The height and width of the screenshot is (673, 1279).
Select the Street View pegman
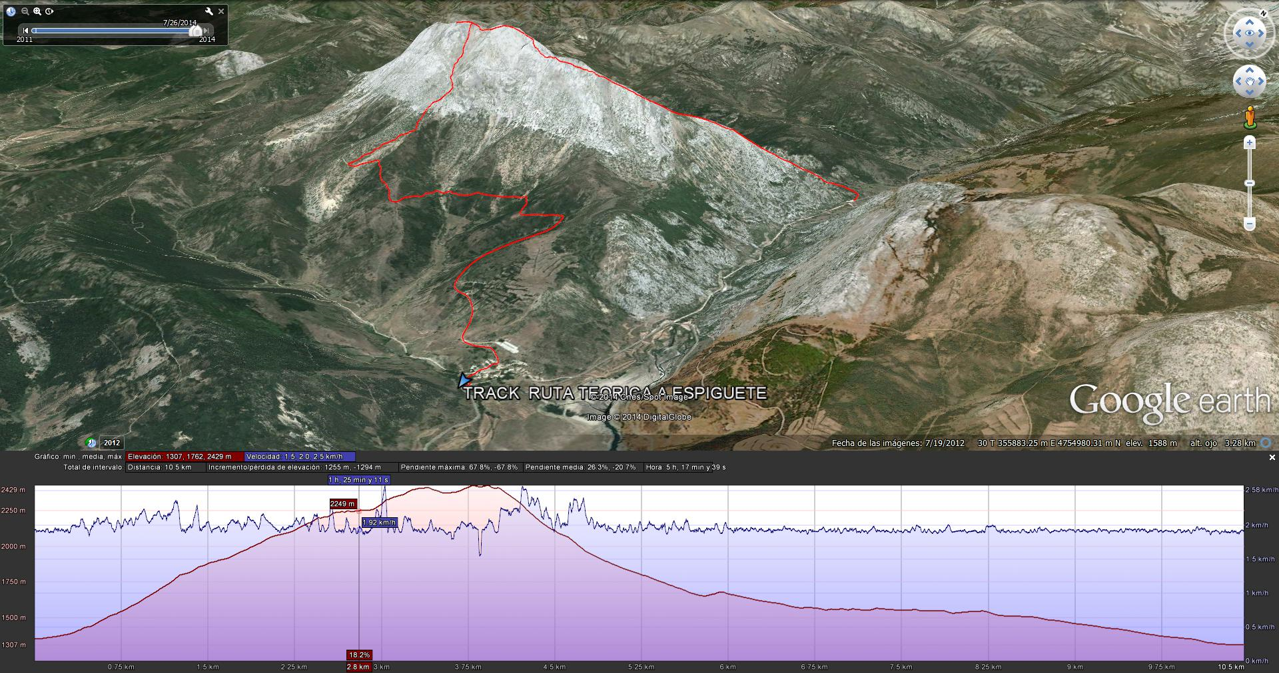click(1250, 117)
